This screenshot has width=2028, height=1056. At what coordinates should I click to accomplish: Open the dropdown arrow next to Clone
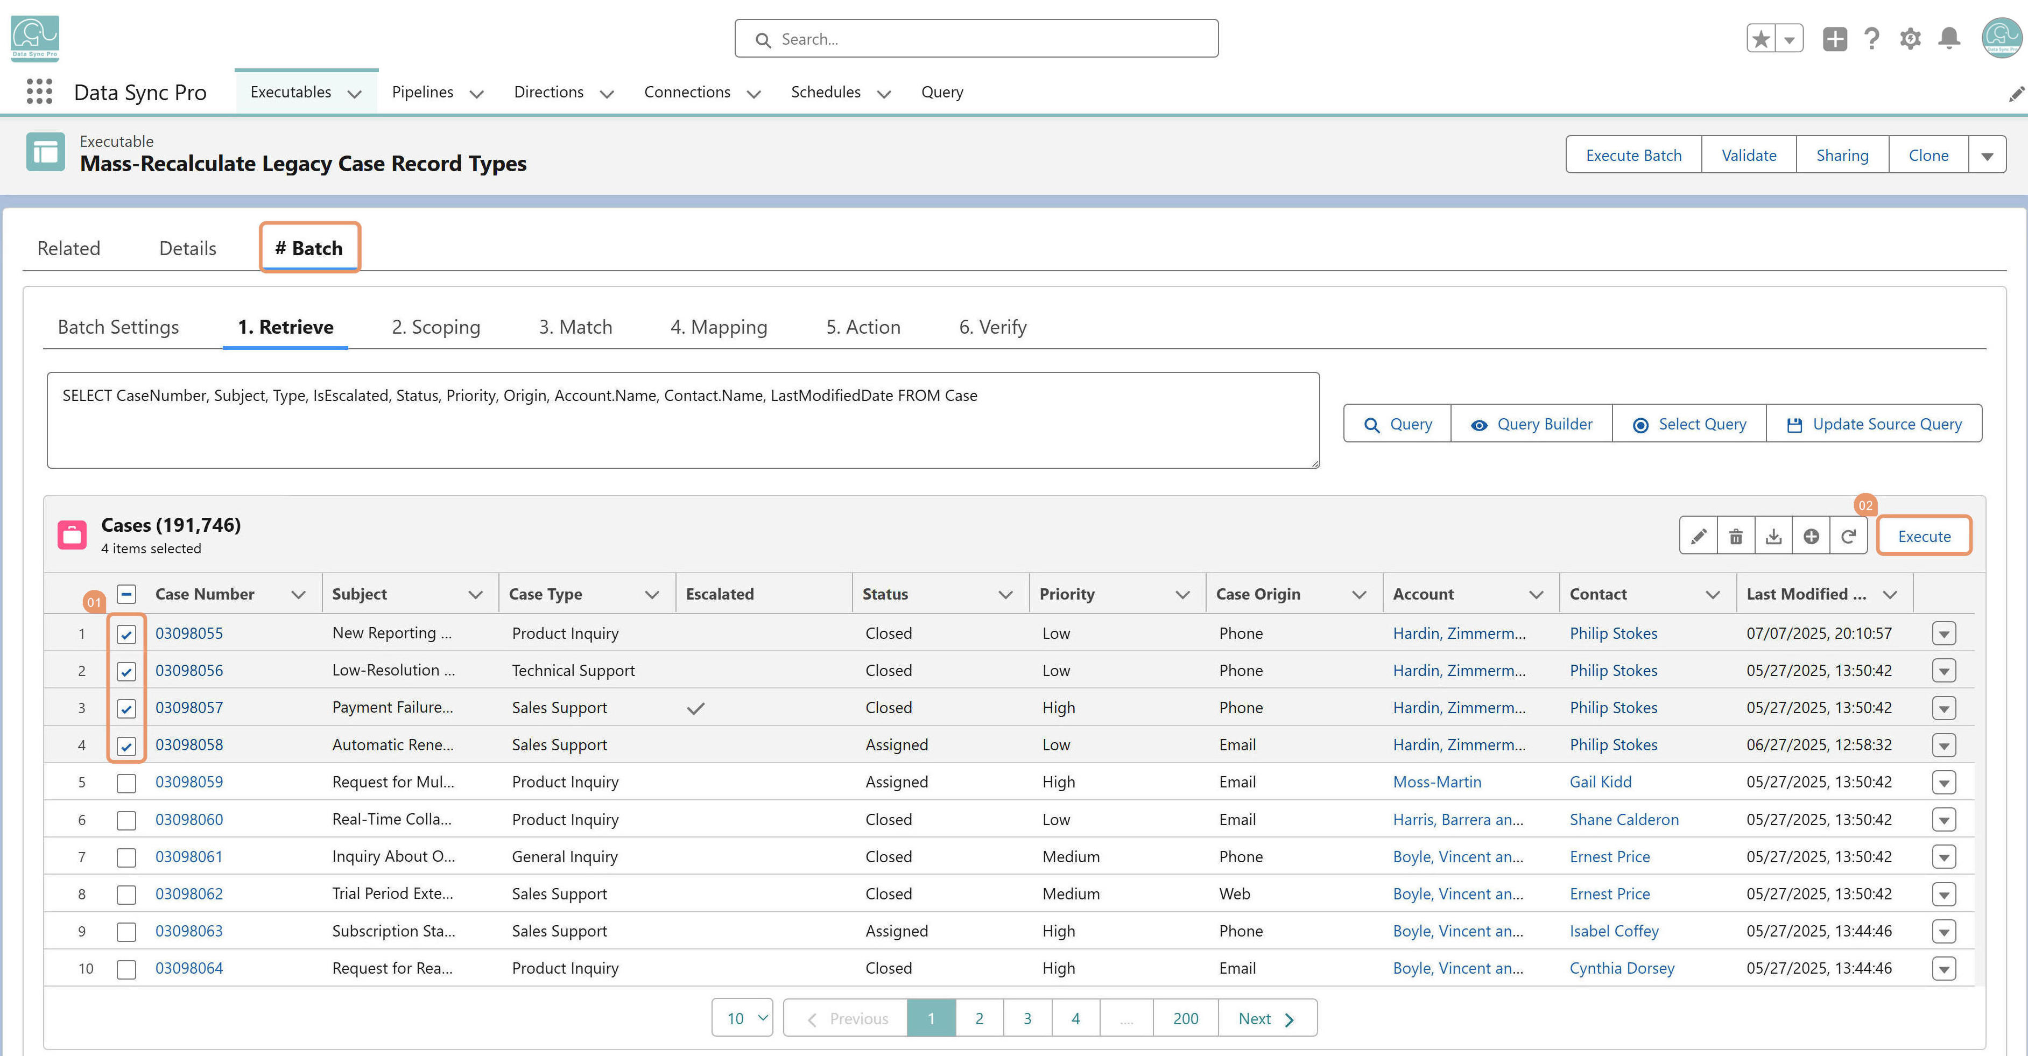pos(1987,155)
